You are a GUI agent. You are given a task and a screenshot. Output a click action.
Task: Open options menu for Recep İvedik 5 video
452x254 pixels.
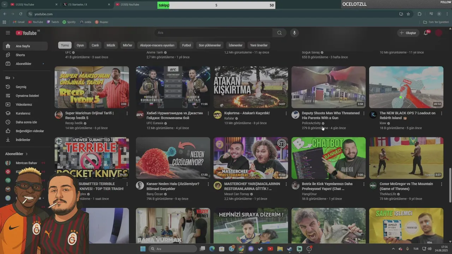127,113
